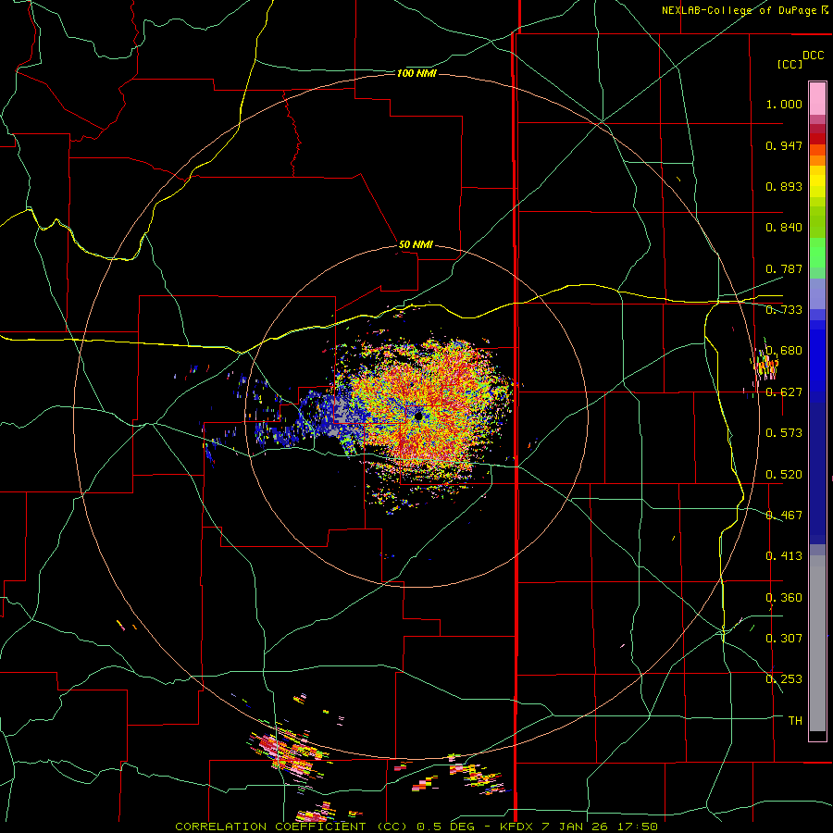
Task: Click the DCC product label
Action: tap(813, 56)
